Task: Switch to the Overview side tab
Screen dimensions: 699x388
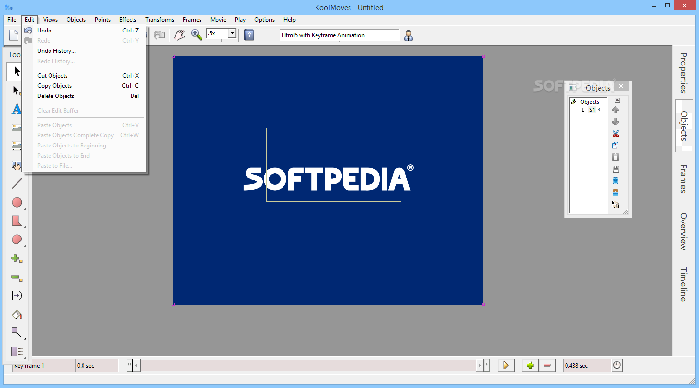Action: coord(683,231)
